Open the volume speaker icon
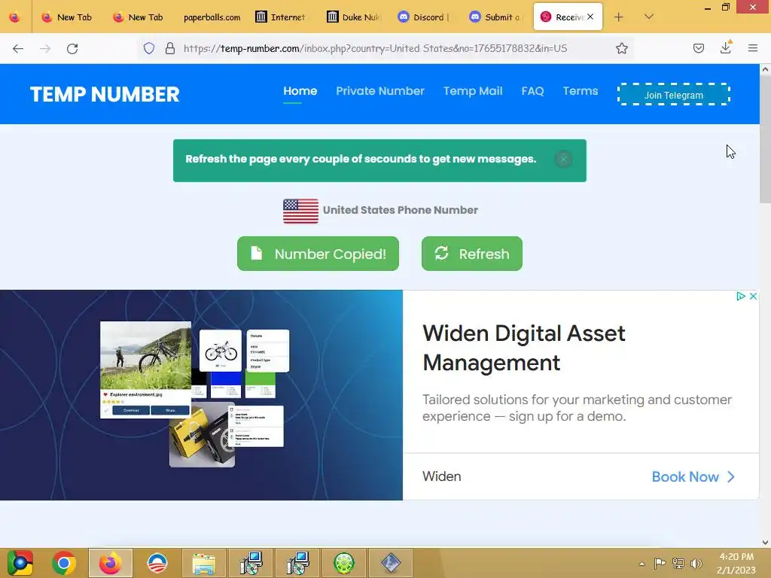771x578 pixels. click(696, 563)
